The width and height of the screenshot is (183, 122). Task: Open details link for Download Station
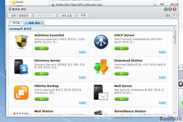pos(162,77)
